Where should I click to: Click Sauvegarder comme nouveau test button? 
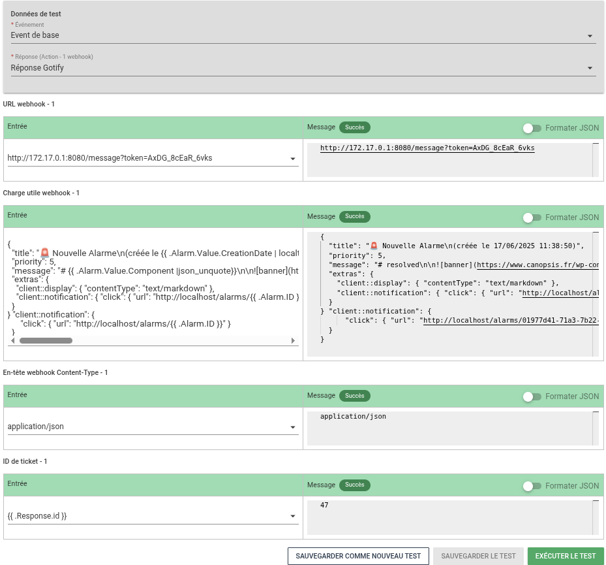pos(358,556)
